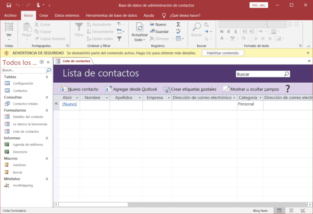Open the AutoExec macro
Screen dimensions: 313x214
pos(20,165)
